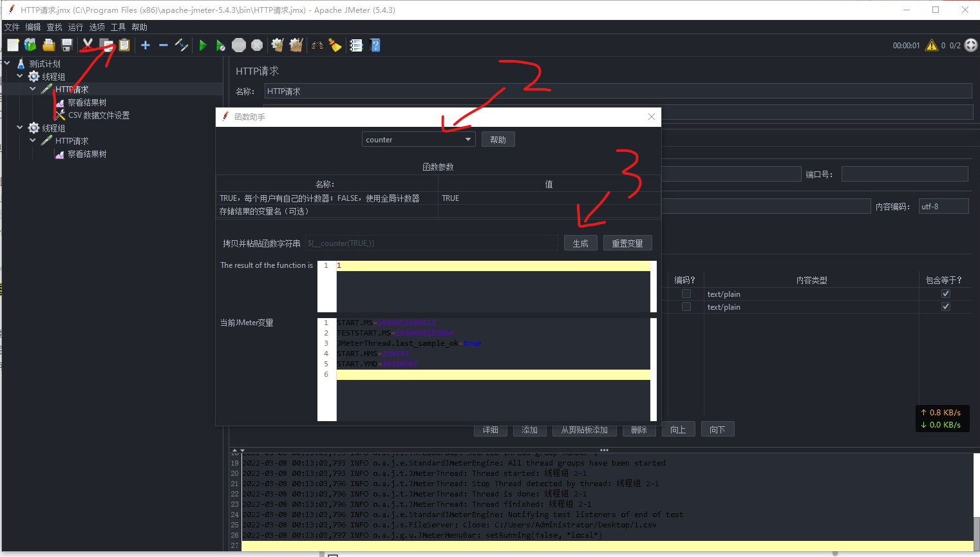This screenshot has height=557, width=980.
Task: Open the Templates toolbar icon
Action: tap(30, 45)
